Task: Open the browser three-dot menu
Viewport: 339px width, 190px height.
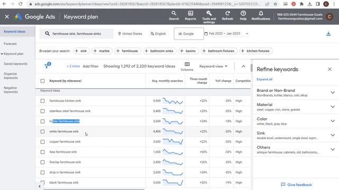Action: [334, 4]
